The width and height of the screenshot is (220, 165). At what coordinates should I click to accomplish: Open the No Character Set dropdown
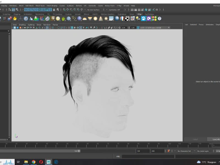pos(184,151)
